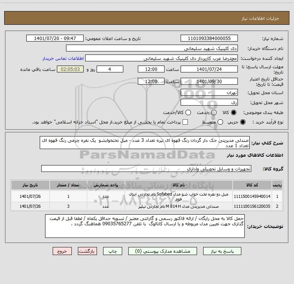Image resolution: width=294 pixels, height=284 pixels.
Task: Click the بازگشت back button
Action: [87, 251]
